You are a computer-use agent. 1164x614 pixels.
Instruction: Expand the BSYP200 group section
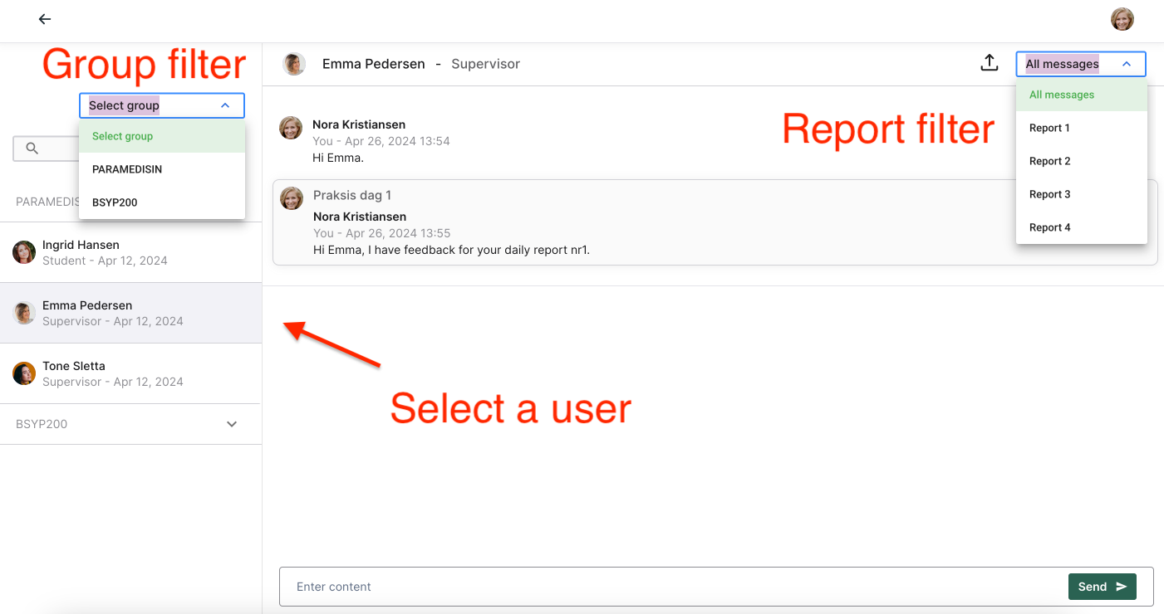coord(232,424)
